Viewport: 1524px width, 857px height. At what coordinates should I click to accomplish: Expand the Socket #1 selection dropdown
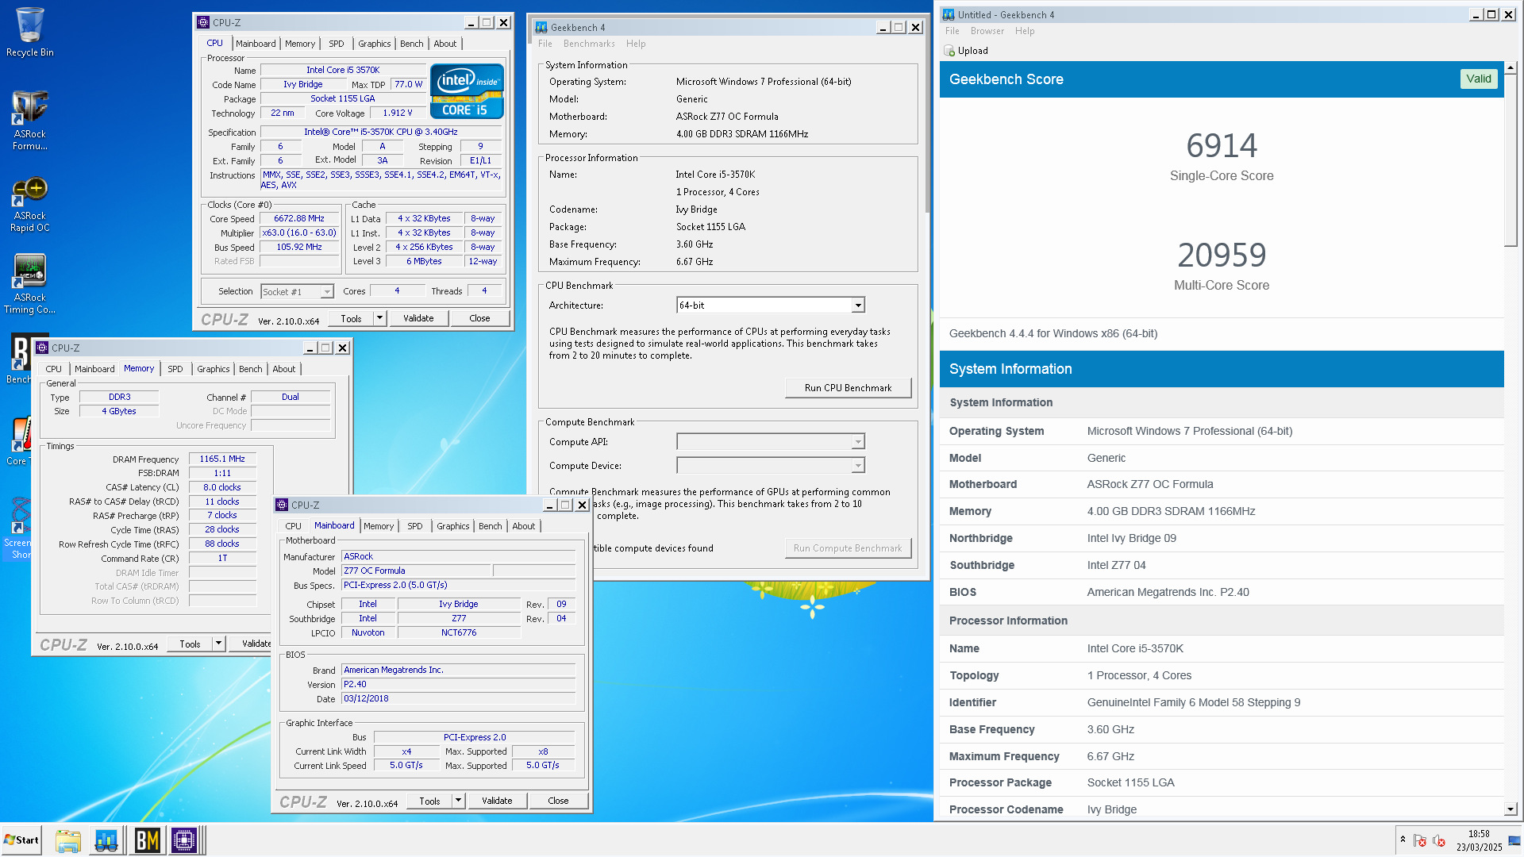tap(326, 292)
